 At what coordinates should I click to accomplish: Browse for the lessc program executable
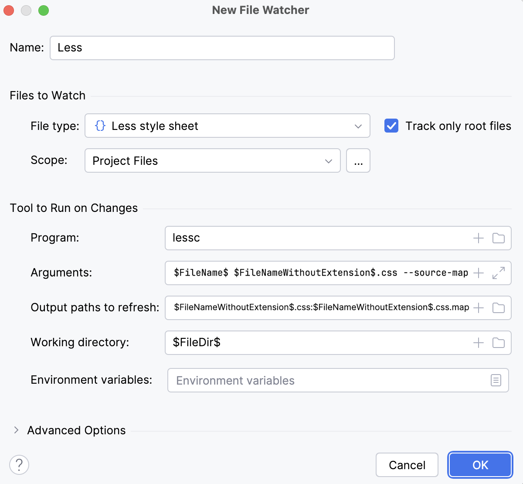click(499, 238)
